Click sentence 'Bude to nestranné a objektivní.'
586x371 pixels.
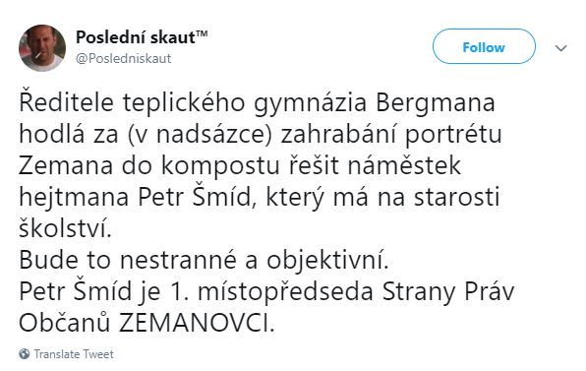(205, 261)
